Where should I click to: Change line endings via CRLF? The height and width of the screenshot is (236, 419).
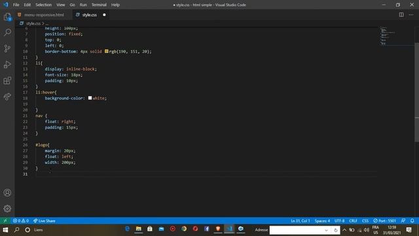pyautogui.click(x=353, y=221)
